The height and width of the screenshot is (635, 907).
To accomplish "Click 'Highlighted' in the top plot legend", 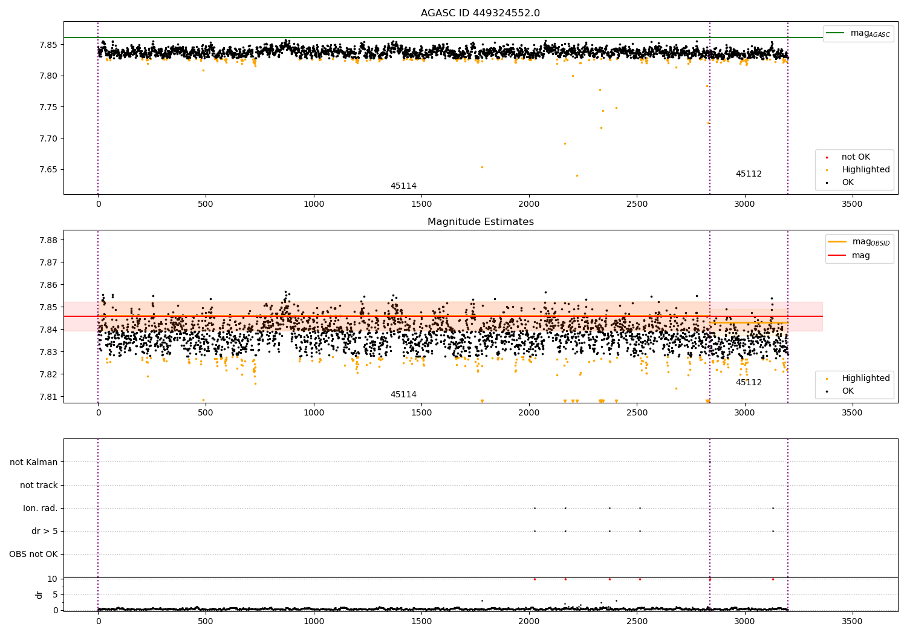I will (x=865, y=170).
